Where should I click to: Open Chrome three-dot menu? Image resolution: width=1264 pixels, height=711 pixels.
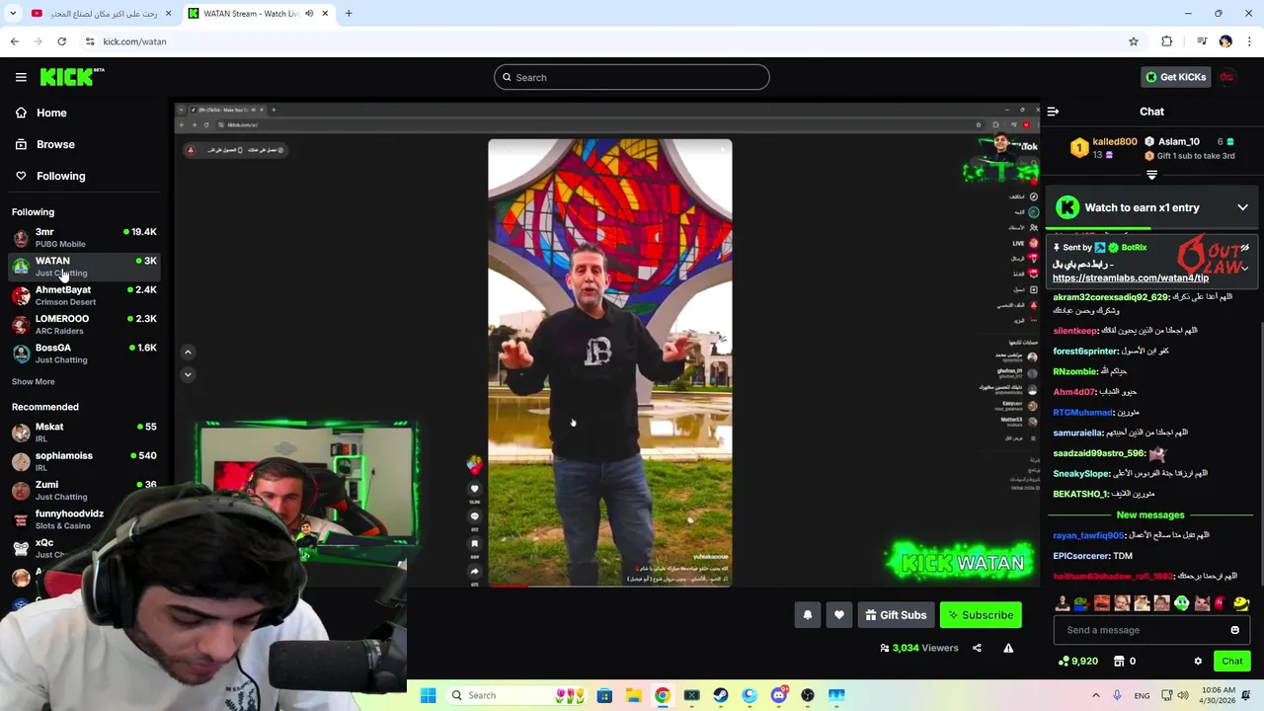(1250, 41)
